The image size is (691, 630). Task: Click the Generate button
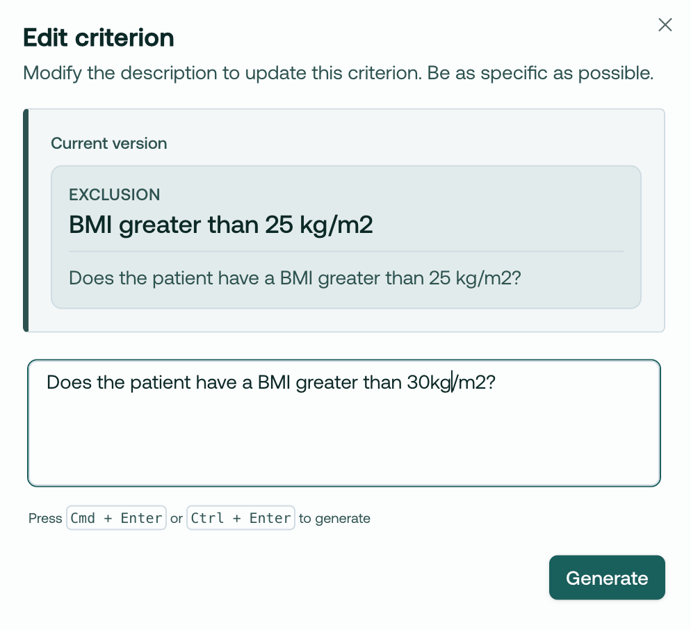(x=607, y=578)
